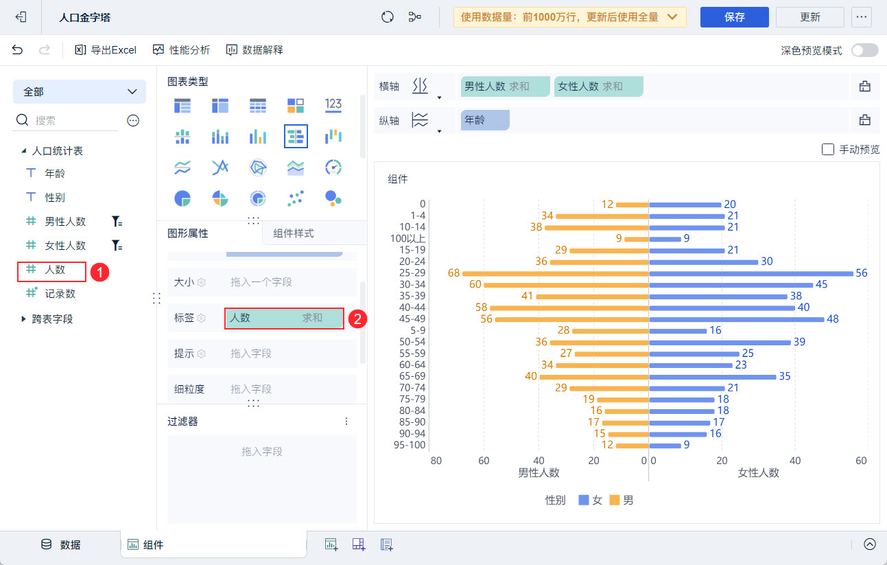Open the 纵轴 axis settings icon on the right
Image resolution: width=887 pixels, height=565 pixels.
864,120
